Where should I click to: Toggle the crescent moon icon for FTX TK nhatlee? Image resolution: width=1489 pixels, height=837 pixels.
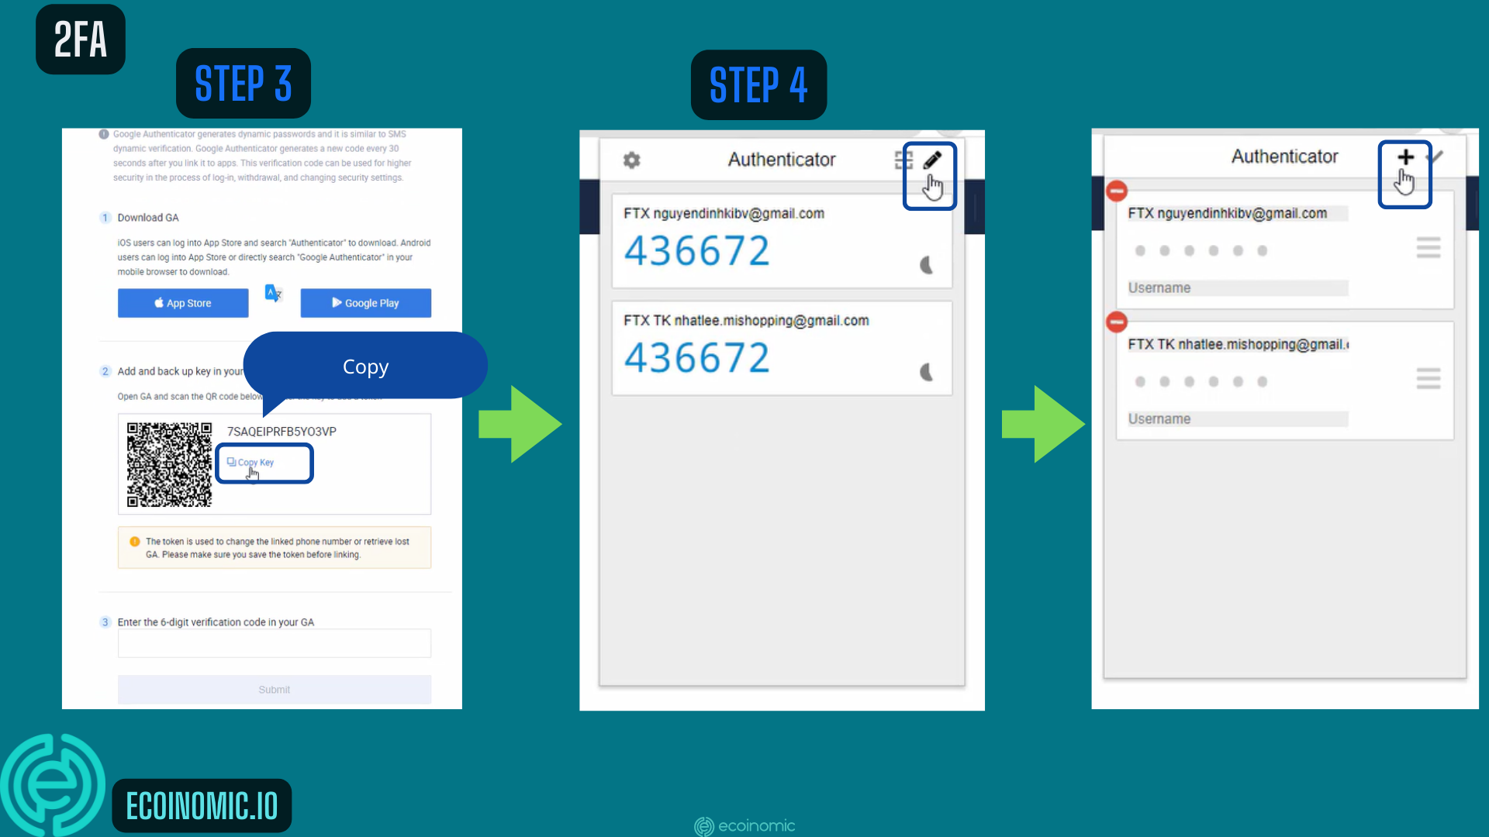pyautogui.click(x=927, y=371)
